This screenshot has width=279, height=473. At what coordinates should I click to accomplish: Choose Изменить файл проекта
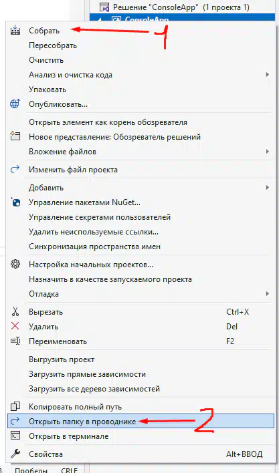point(73,170)
